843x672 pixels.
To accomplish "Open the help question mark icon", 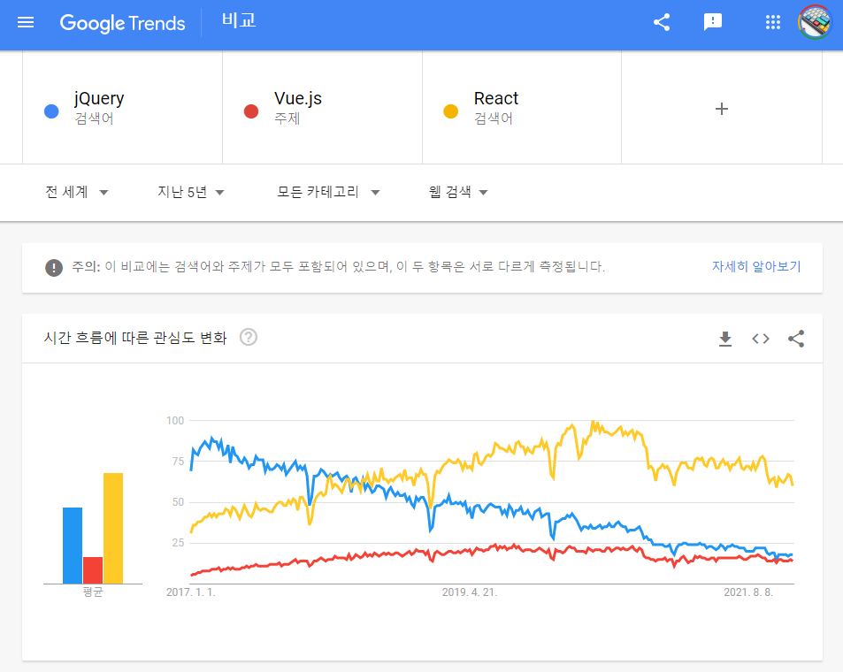I will 249,338.
